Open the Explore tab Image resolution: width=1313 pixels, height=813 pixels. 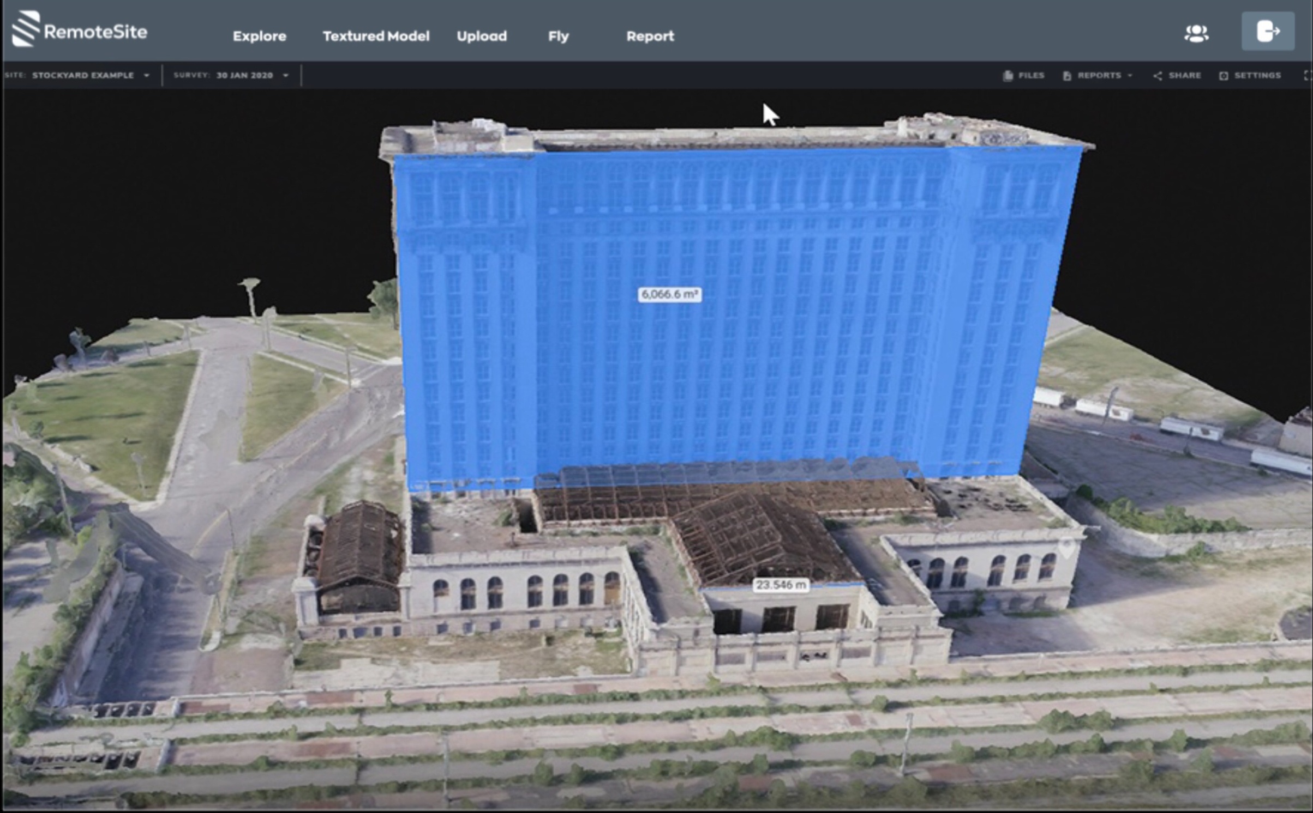(x=260, y=36)
